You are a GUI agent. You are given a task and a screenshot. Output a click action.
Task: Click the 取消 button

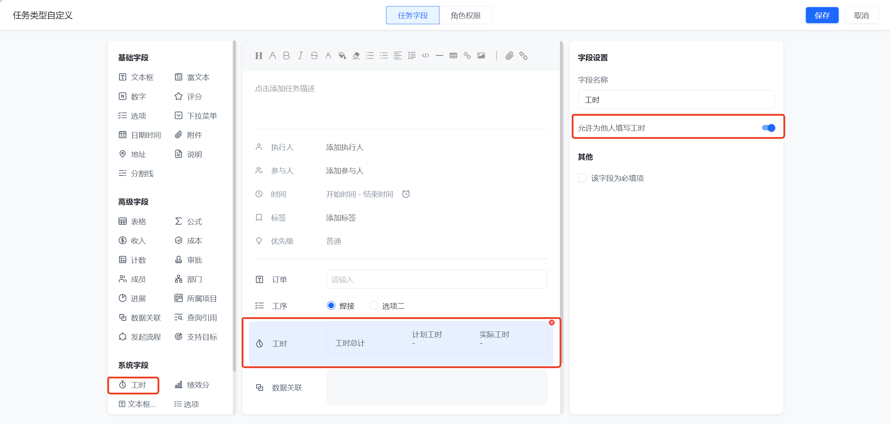(861, 15)
